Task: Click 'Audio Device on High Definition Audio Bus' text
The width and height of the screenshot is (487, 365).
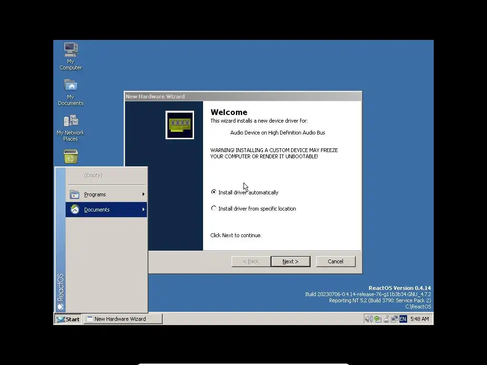Action: 278,133
